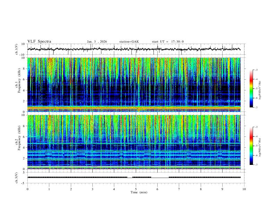Screen dimensions: 275x212
Task: Click the ch.2 Frequency (kHz) axis label
Action: (x=18, y=138)
